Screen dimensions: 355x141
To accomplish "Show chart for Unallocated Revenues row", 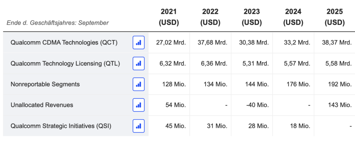I will pos(139,105).
